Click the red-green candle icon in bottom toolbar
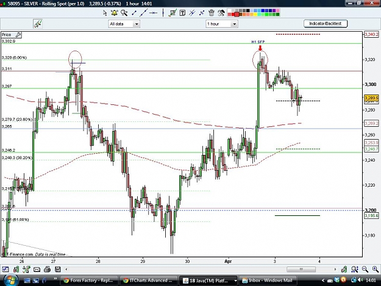The height and width of the screenshot is (286, 381). click(16, 270)
